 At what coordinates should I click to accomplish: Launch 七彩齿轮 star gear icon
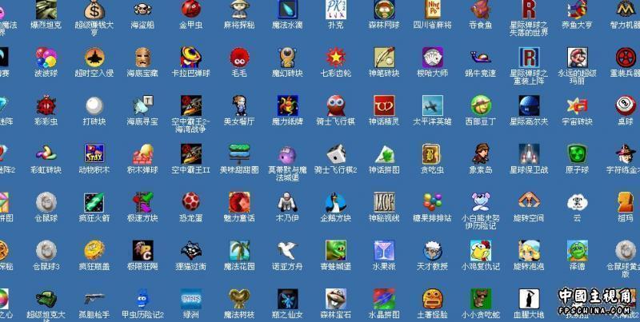pyautogui.click(x=336, y=58)
